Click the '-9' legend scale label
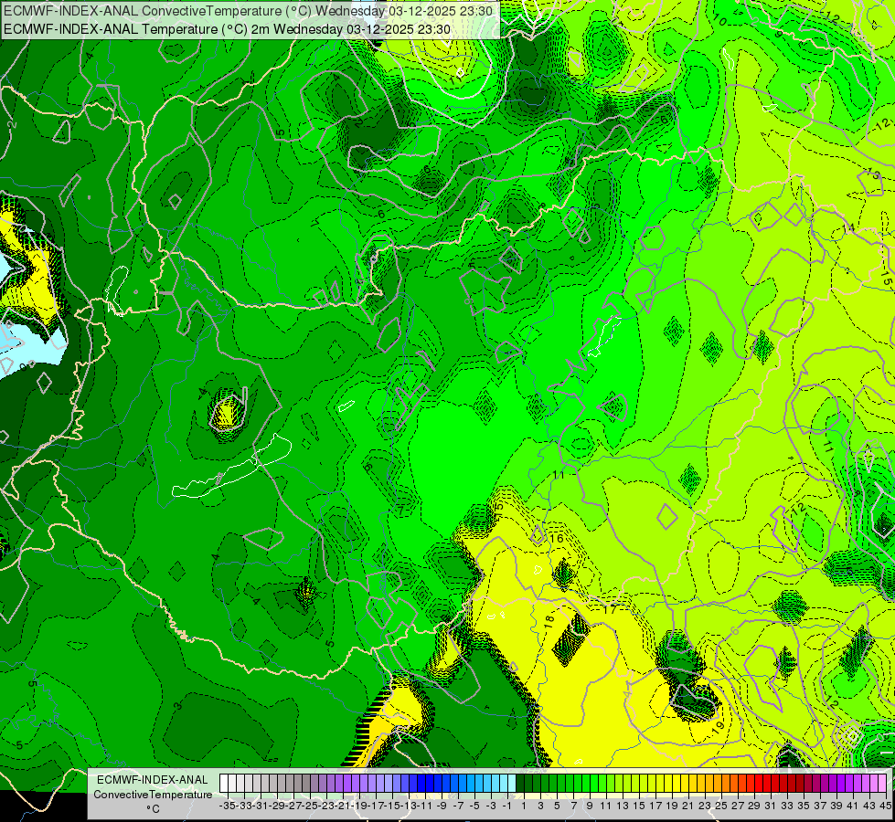Screen dimensions: 895x822 442,806
